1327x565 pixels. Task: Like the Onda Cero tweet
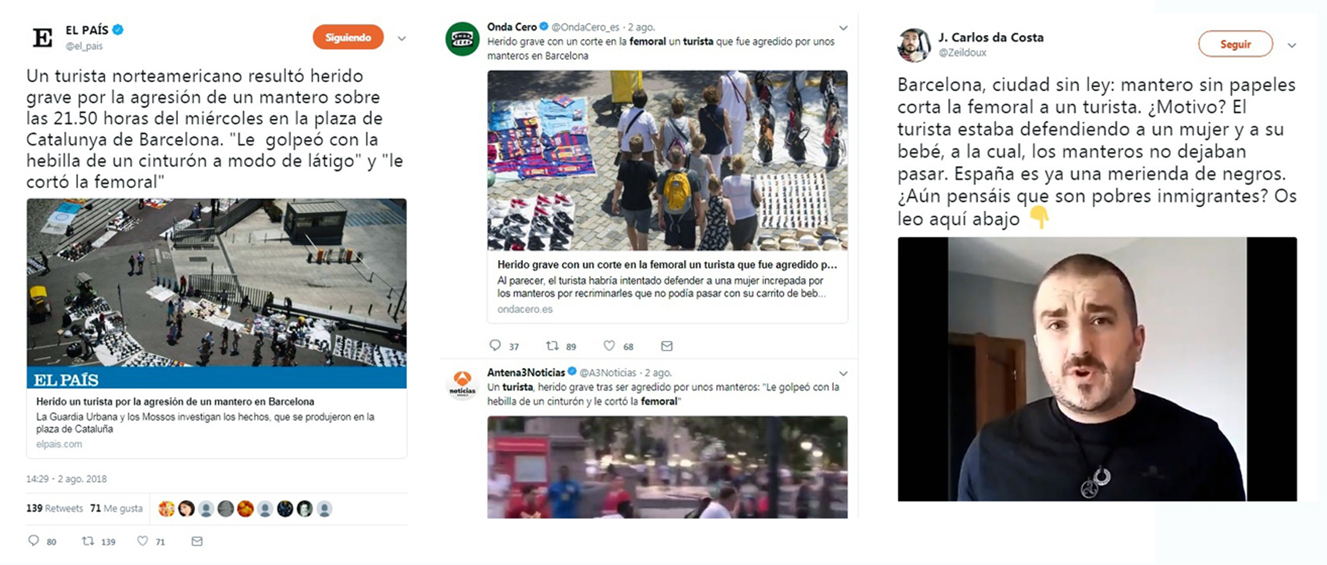click(609, 345)
